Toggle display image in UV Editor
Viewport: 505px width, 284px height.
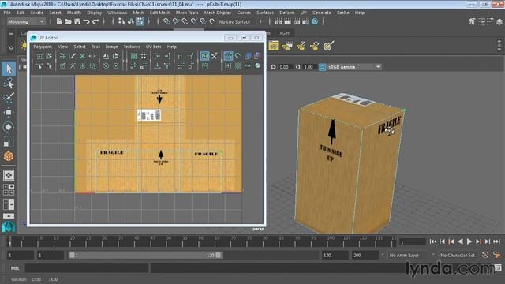(x=204, y=56)
